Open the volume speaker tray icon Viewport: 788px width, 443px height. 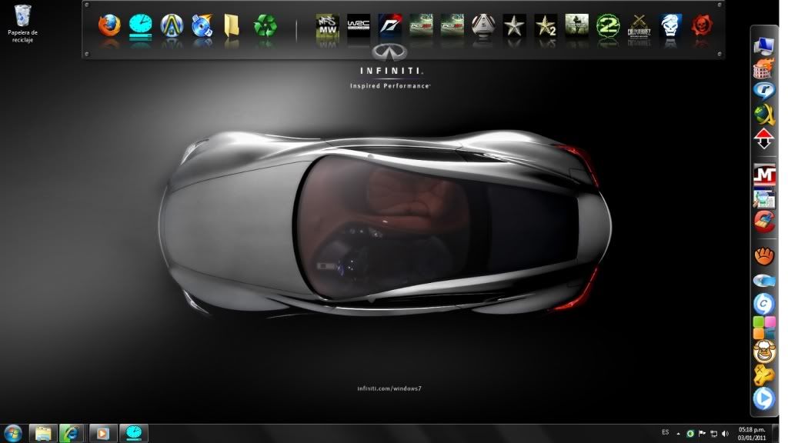pyautogui.click(x=725, y=434)
